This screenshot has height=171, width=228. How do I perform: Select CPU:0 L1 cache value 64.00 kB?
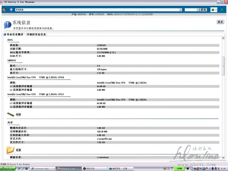click(101, 86)
